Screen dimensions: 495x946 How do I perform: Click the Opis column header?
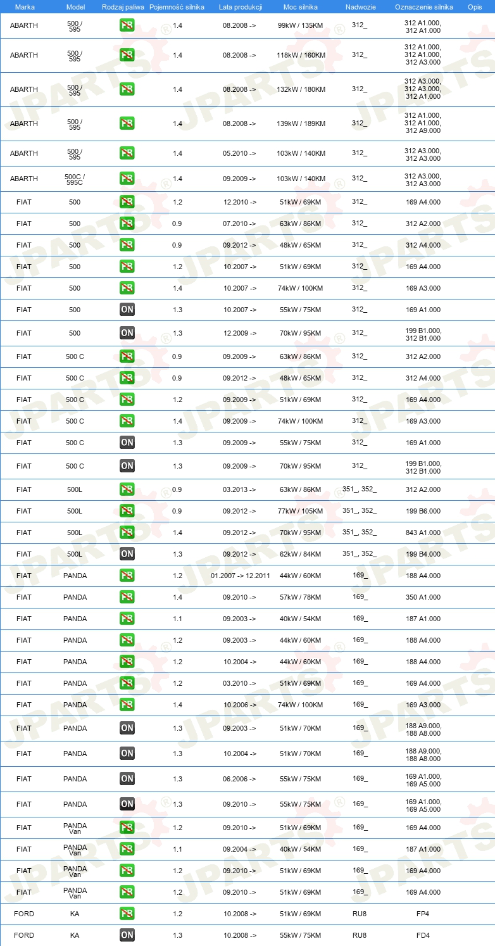[475, 7]
